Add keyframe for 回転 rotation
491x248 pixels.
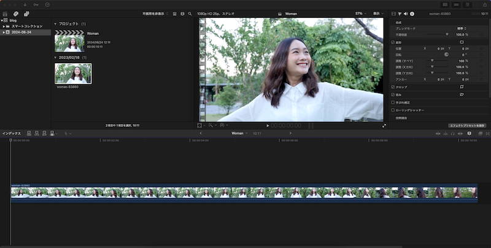coord(481,55)
